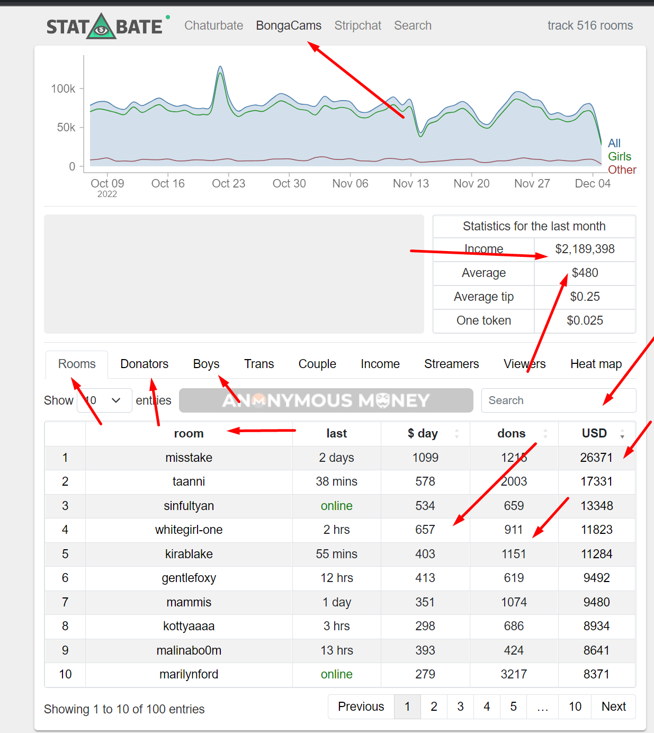
Task: Go to the Next results page
Action: click(x=614, y=707)
